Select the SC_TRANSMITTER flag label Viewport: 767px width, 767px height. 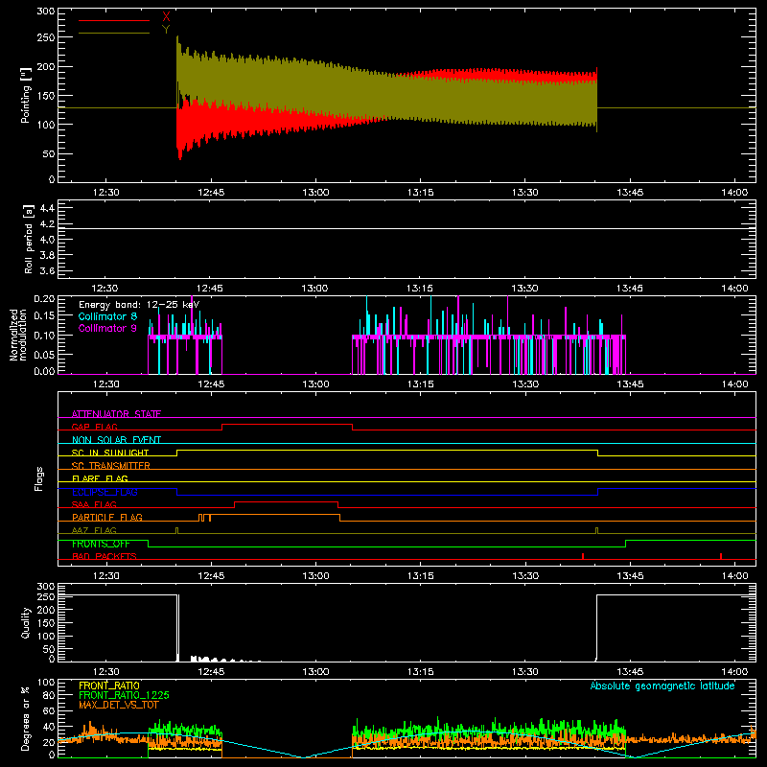click(x=110, y=465)
